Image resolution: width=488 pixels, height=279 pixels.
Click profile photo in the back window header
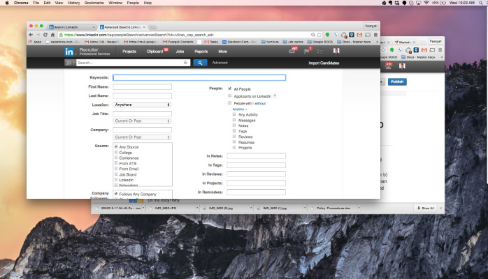[x=402, y=66]
